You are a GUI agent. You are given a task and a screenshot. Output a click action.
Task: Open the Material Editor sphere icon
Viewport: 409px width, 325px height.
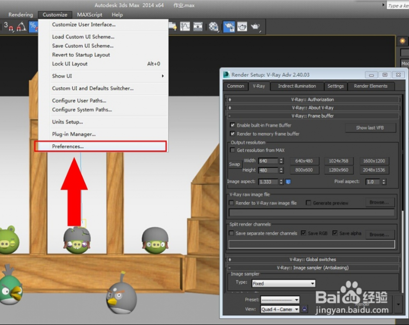pyautogui.click(x=214, y=27)
